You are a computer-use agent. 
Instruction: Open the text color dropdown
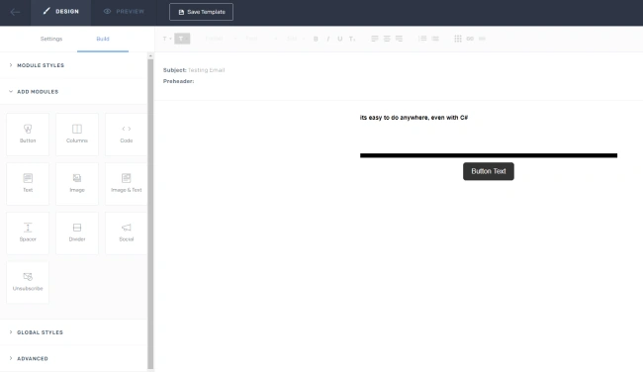click(x=167, y=39)
